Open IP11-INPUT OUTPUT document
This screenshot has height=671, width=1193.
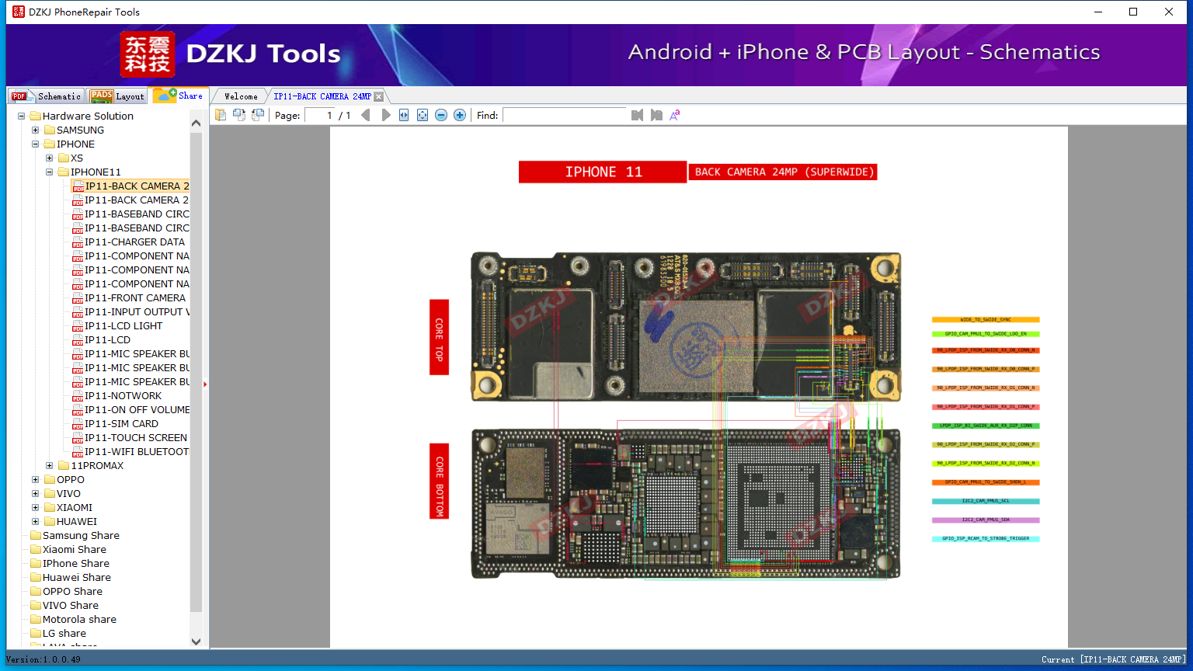(x=137, y=312)
